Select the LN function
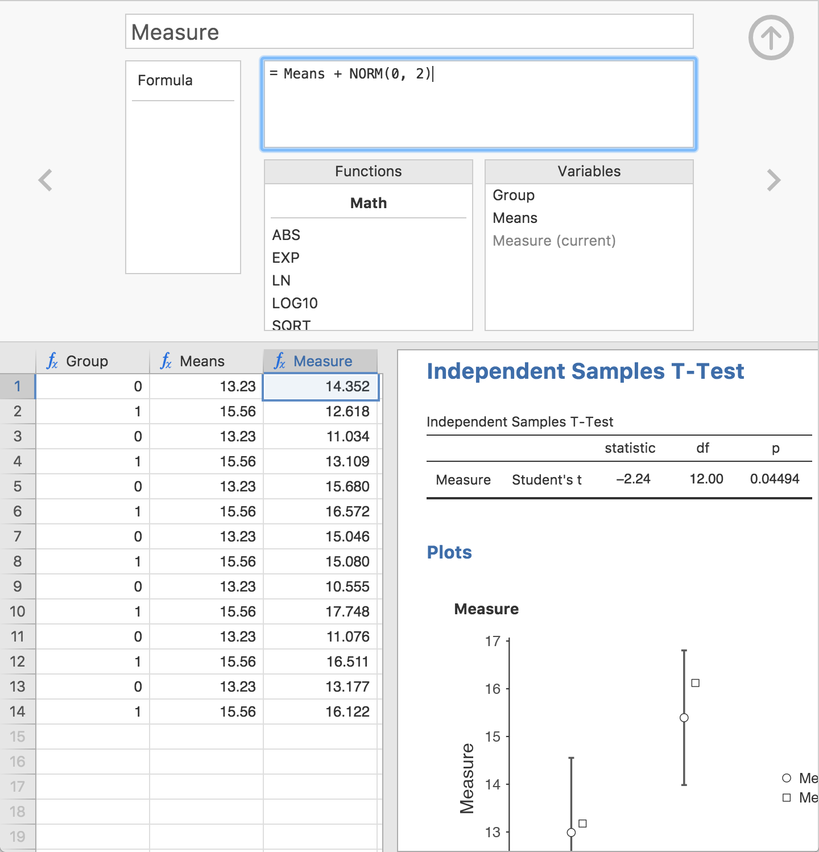Screen dimensions: 819x852 pos(281,280)
